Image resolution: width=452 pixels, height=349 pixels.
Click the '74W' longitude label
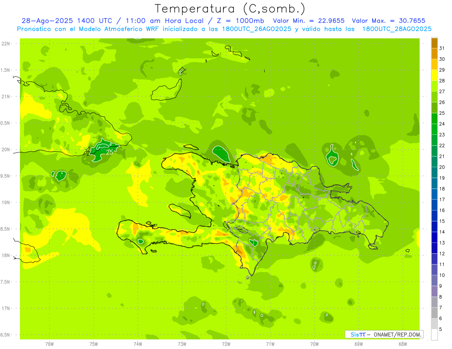[138, 344]
